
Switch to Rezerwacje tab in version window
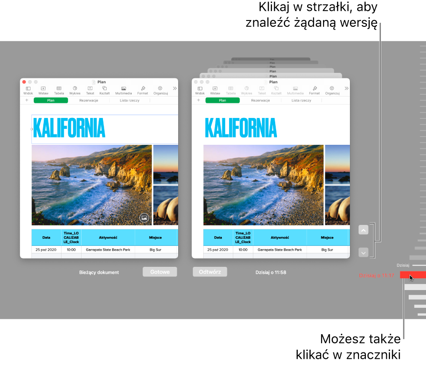click(260, 101)
